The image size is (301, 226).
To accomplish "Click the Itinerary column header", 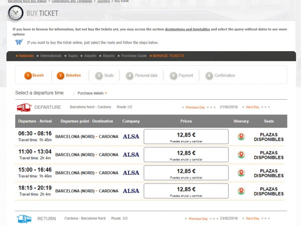I will click(x=241, y=121).
